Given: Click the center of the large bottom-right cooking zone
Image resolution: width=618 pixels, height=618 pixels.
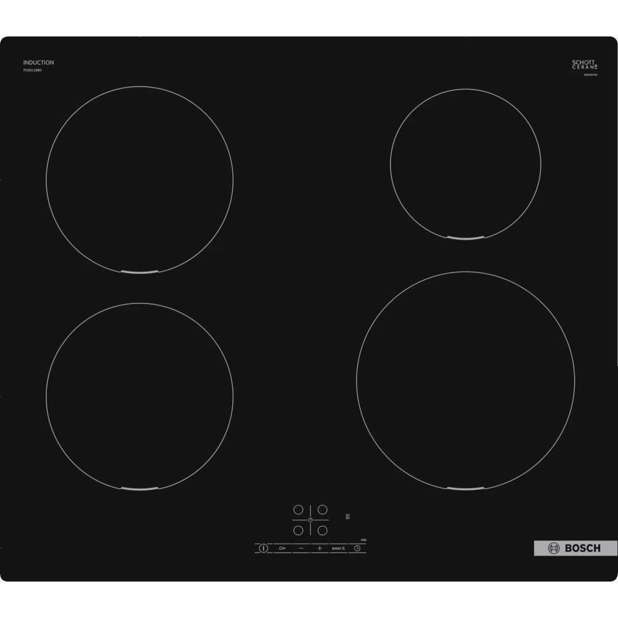Looking at the screenshot, I should click(x=465, y=381).
